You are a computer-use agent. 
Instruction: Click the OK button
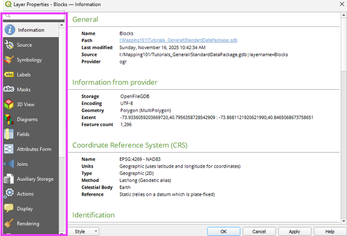point(223,231)
